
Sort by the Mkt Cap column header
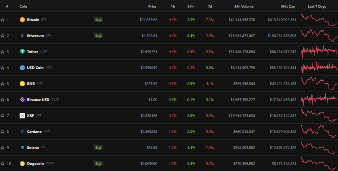288,6
